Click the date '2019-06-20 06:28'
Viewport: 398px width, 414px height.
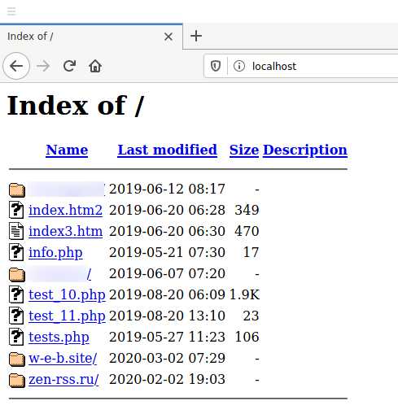[167, 210]
